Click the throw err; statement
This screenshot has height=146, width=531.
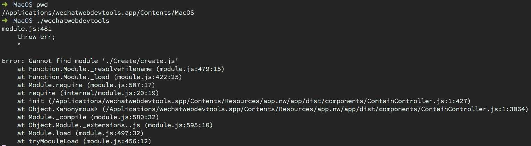tap(36, 37)
